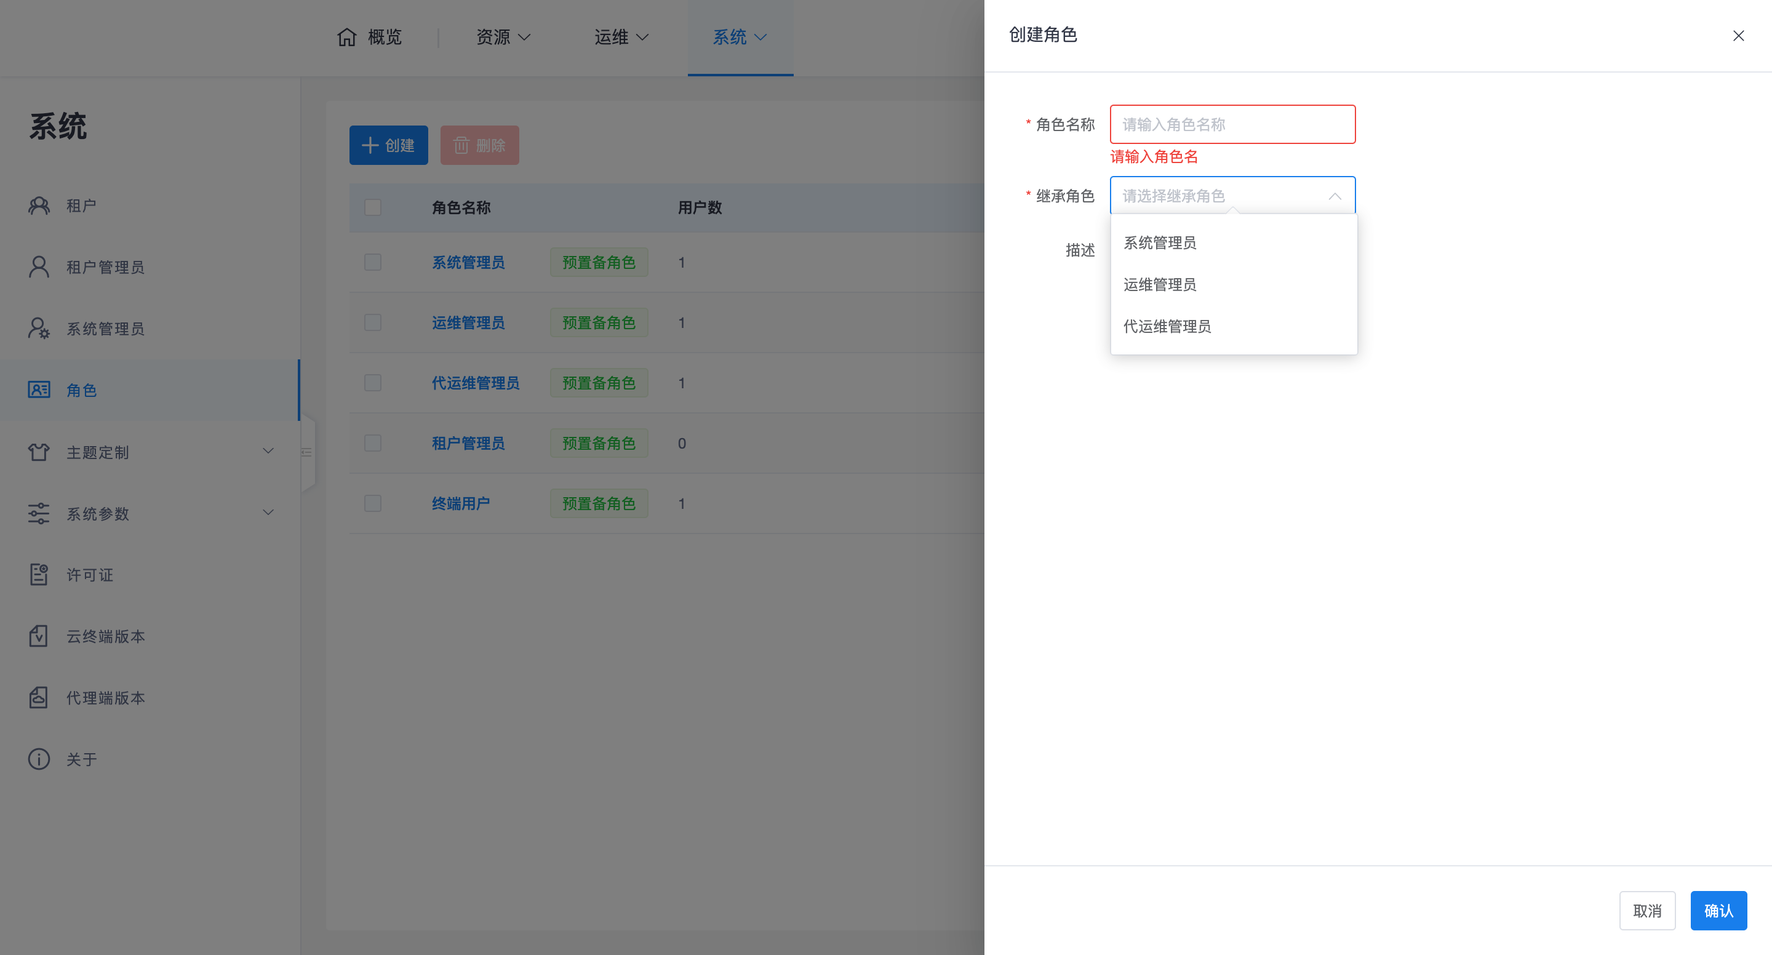
Task: Toggle the select-all checkbox in table header
Action: point(373,207)
